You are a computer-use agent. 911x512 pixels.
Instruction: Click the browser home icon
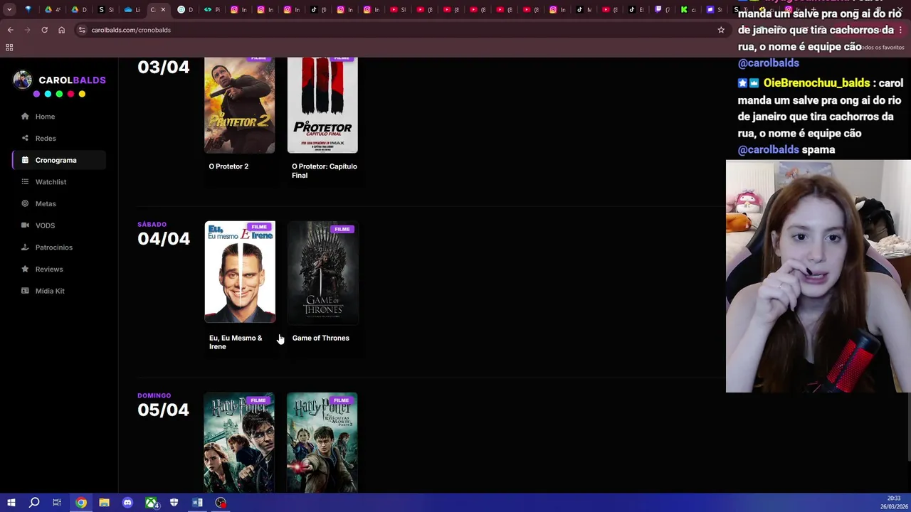[61, 30]
